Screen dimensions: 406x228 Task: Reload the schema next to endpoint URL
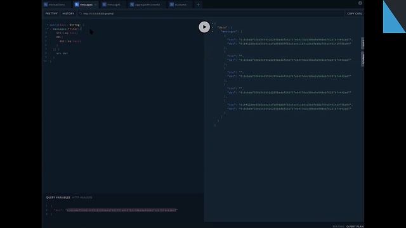[x=81, y=13]
